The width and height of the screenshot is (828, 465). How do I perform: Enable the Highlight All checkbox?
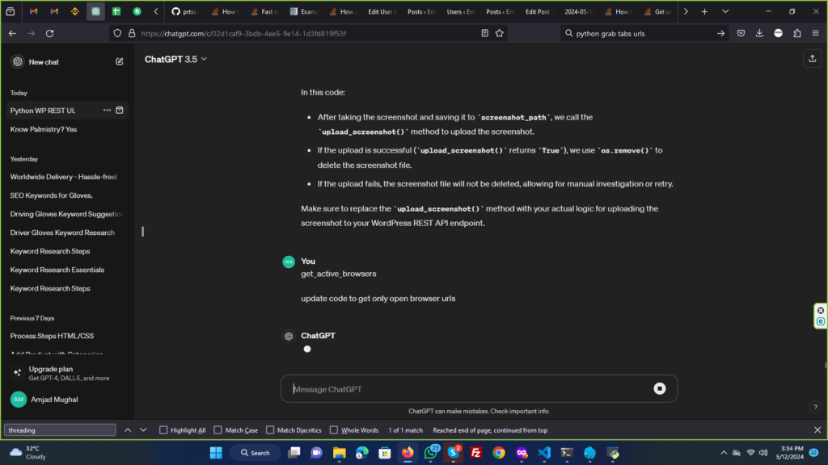click(164, 430)
